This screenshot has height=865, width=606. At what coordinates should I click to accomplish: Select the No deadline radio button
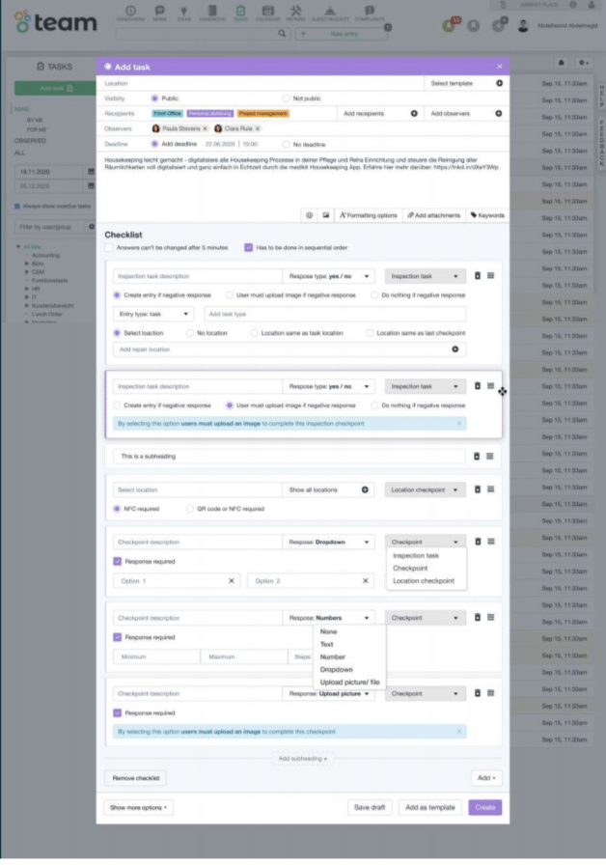click(287, 145)
